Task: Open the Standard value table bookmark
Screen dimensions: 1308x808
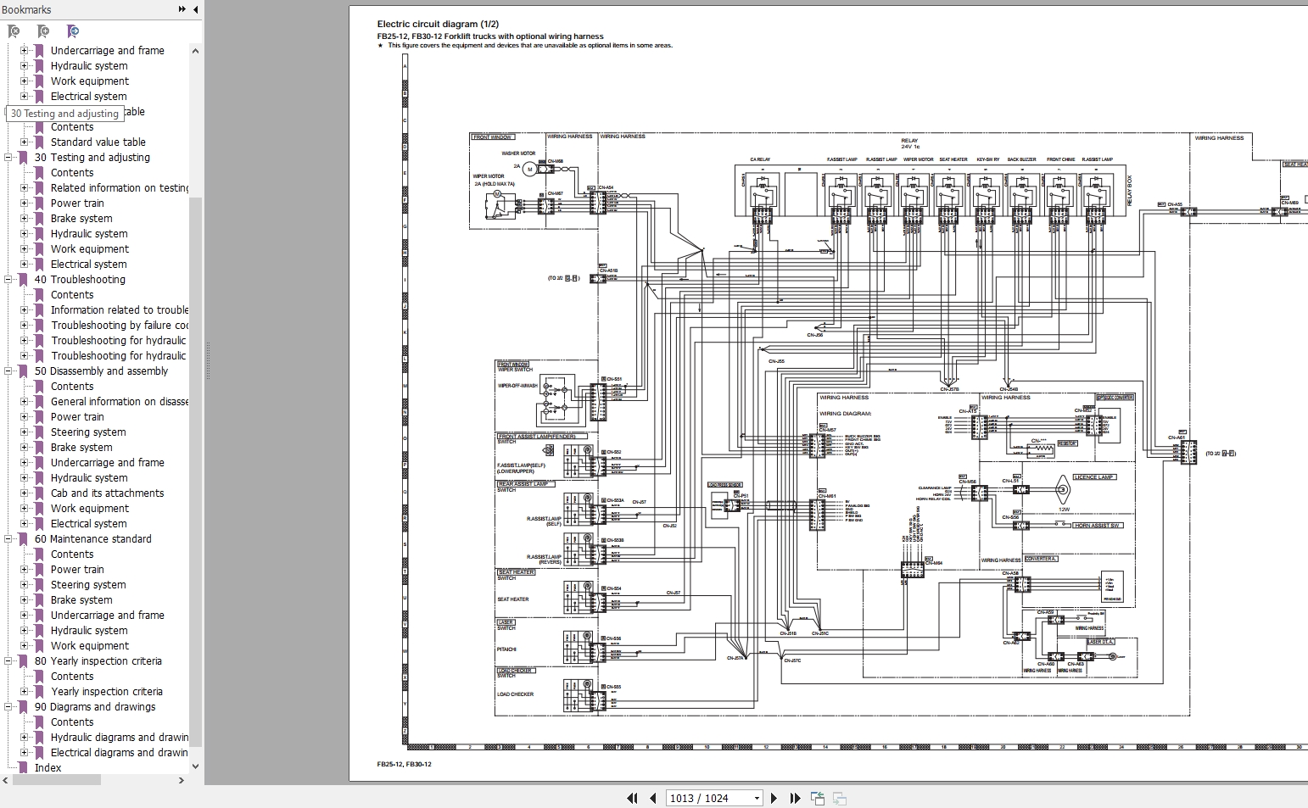Action: pyautogui.click(x=98, y=142)
